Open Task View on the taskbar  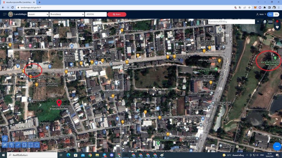click(61, 155)
